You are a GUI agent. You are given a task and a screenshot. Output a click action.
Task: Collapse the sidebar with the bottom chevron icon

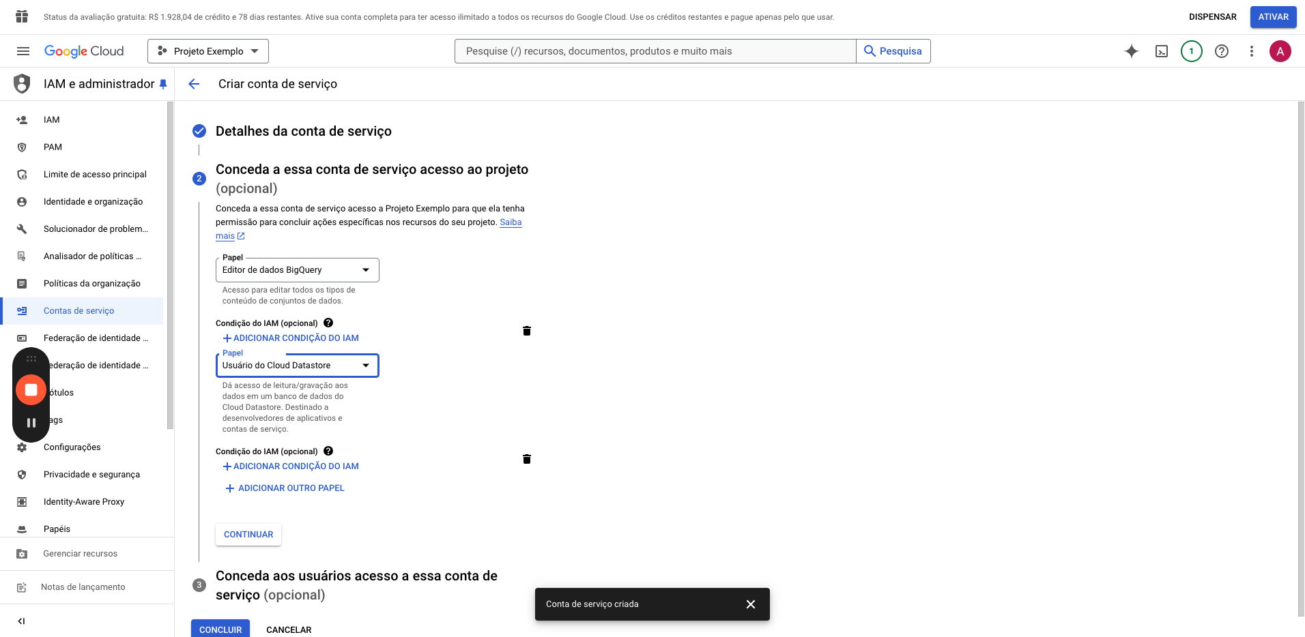(x=21, y=621)
